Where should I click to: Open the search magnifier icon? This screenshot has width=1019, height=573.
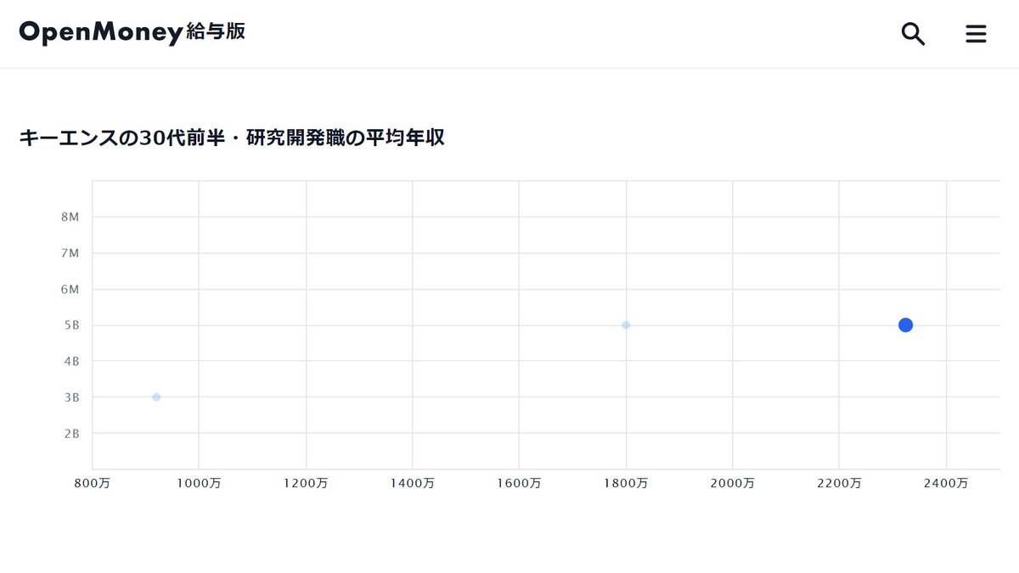(913, 34)
